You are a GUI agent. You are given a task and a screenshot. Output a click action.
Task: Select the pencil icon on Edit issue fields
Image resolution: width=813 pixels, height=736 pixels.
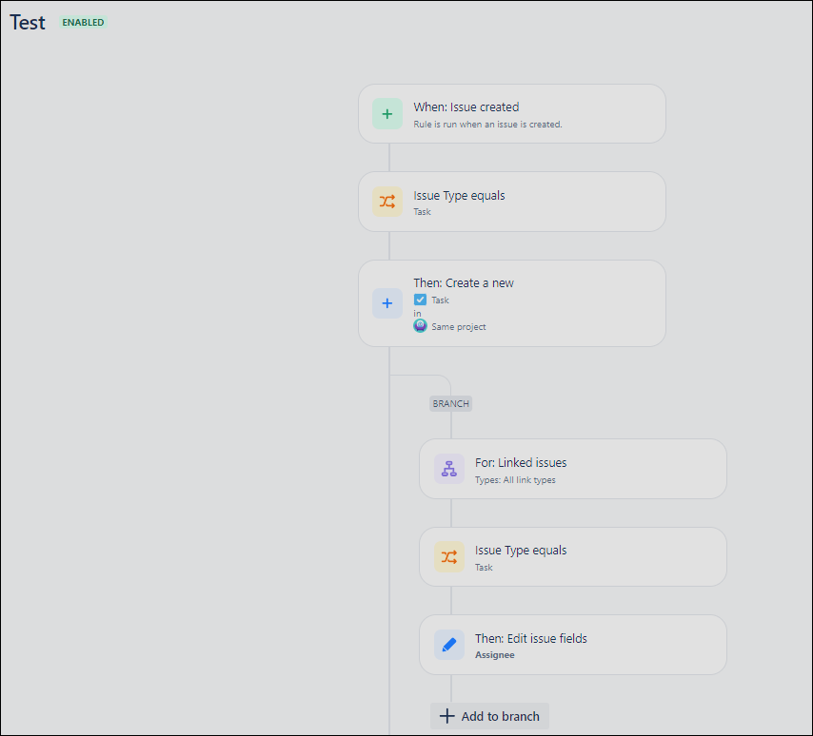coord(448,645)
